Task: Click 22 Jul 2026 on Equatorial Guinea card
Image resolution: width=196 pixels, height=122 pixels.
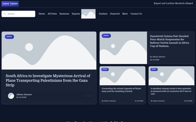Action: (155, 60)
